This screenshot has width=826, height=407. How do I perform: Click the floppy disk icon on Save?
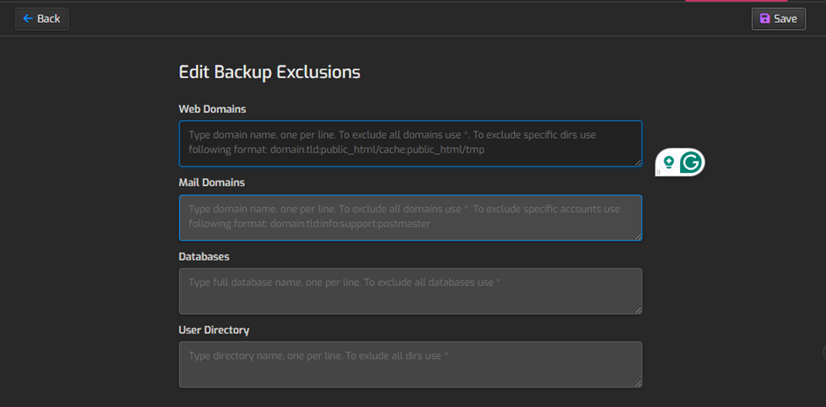(764, 18)
